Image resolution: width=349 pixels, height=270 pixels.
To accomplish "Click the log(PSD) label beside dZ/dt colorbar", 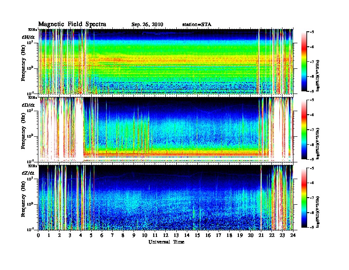I will click(x=318, y=212).
